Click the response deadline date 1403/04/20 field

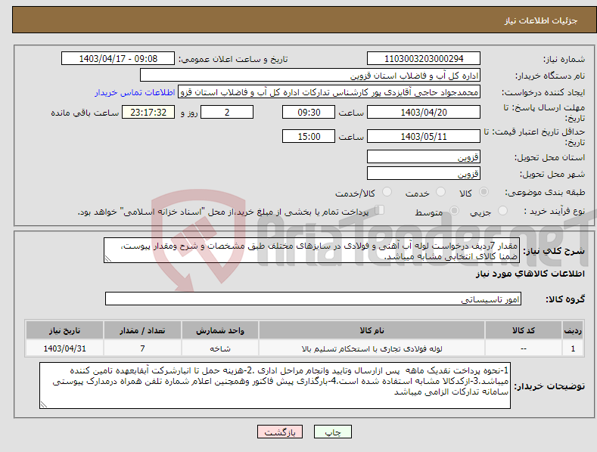[424, 112]
